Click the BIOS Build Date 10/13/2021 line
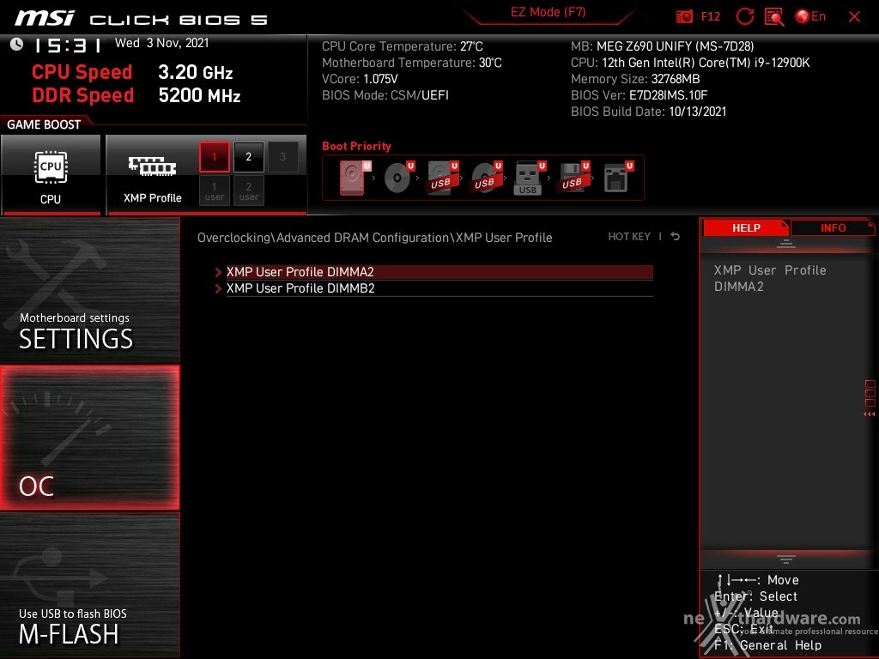This screenshot has height=659, width=879. coord(649,112)
